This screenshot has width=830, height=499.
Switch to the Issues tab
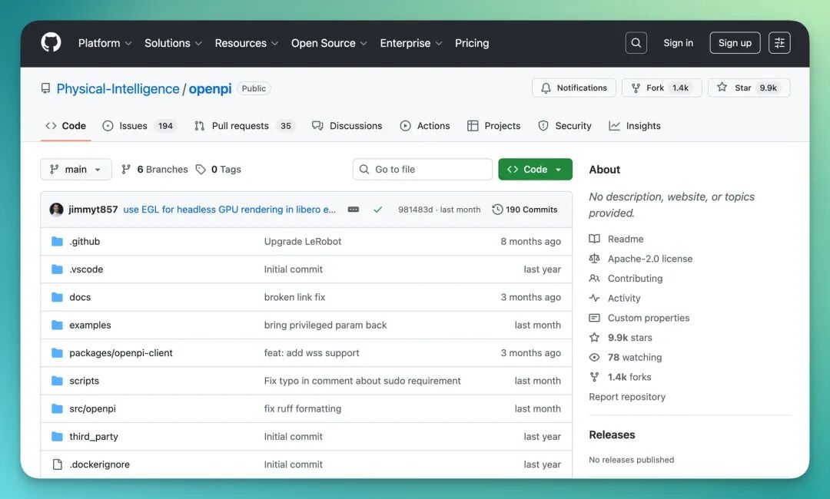tap(138, 126)
